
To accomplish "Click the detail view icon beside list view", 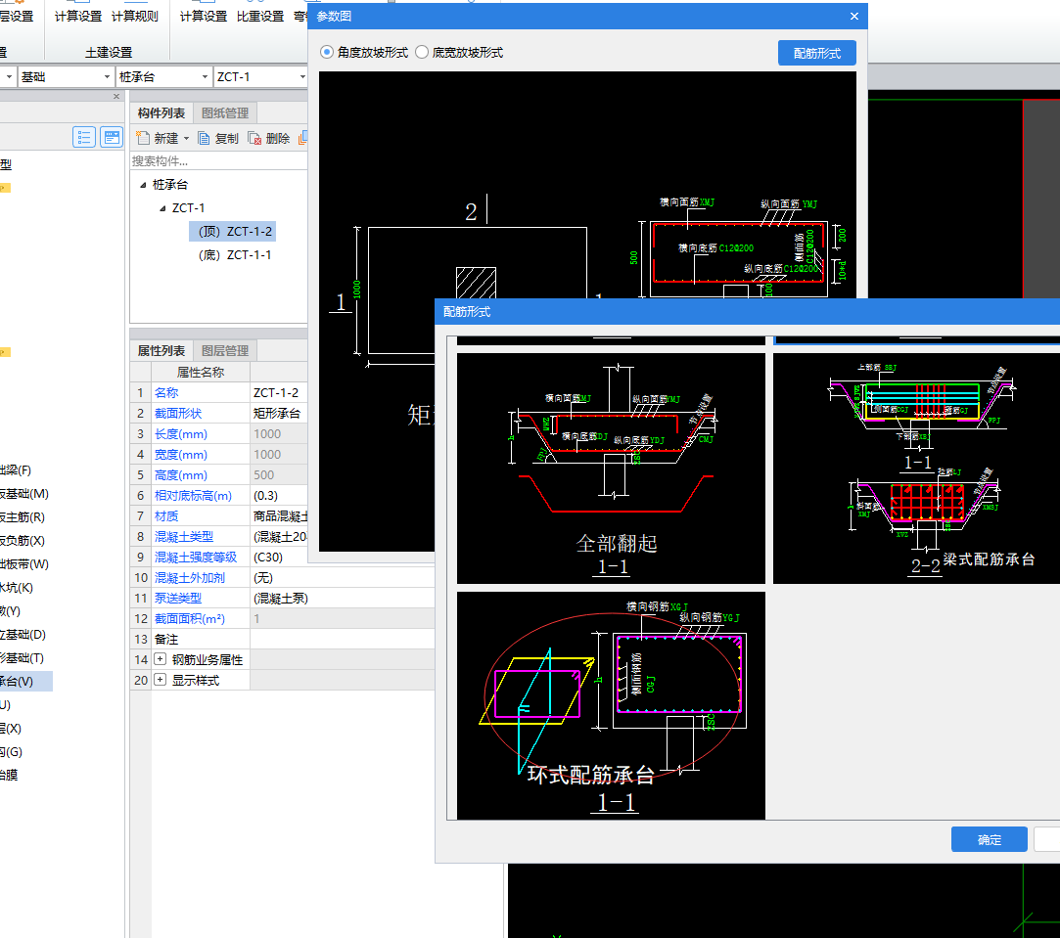I will 112,137.
